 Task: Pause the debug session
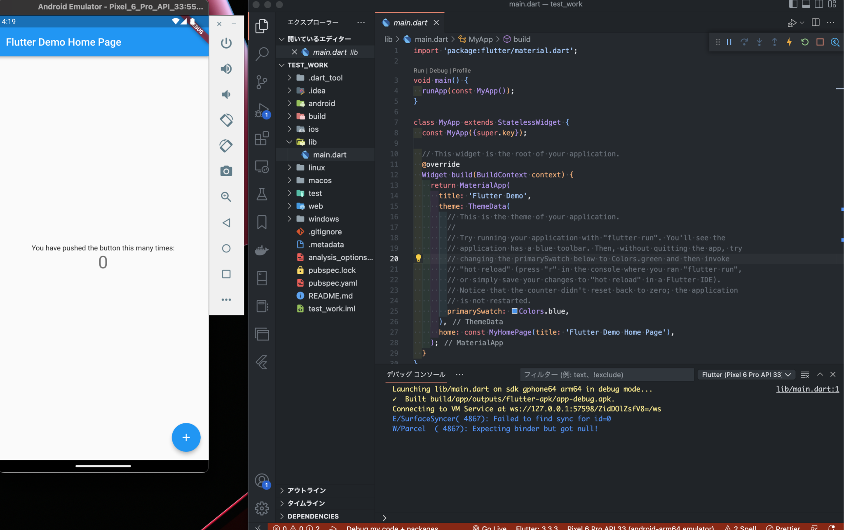click(x=729, y=42)
